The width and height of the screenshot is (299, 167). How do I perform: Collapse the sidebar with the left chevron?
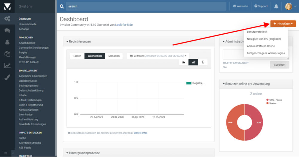click(13, 153)
